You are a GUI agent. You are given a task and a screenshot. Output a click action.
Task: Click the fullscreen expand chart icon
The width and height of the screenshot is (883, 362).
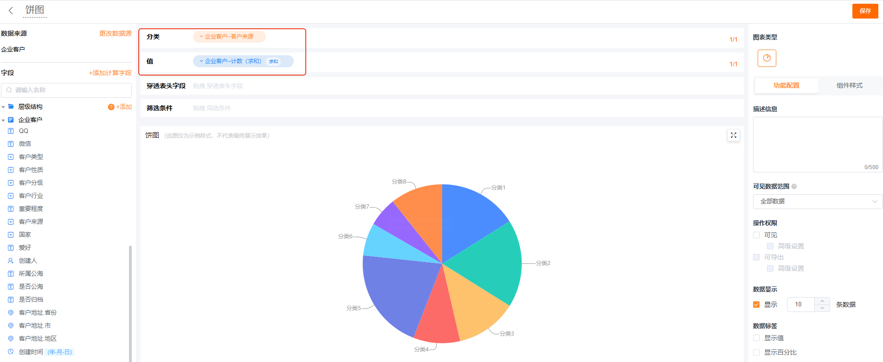[733, 135]
